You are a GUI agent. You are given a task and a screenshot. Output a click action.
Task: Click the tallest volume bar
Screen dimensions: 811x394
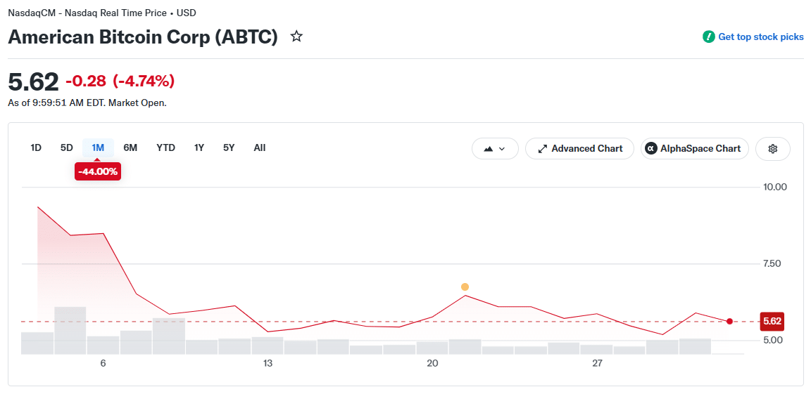(x=70, y=331)
